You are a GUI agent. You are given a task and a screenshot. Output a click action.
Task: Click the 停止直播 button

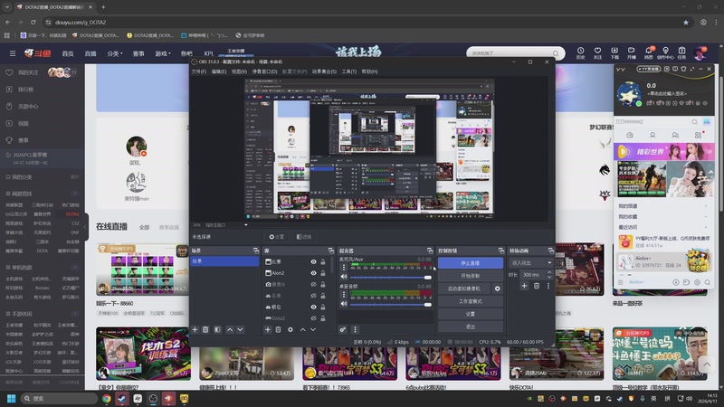(x=470, y=262)
